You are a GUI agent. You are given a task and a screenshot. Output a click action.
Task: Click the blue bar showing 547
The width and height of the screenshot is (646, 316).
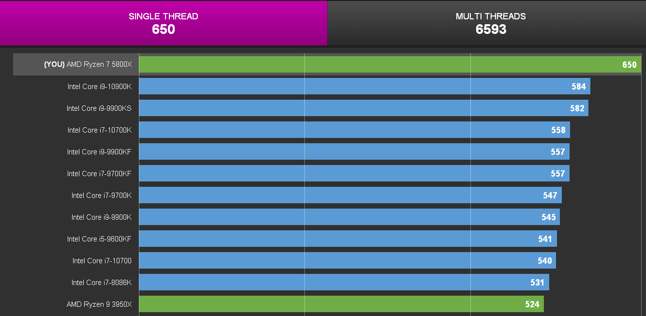pos(350,195)
